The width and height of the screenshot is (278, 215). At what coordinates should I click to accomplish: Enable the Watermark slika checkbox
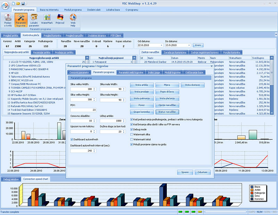pyautogui.click(x=132, y=134)
